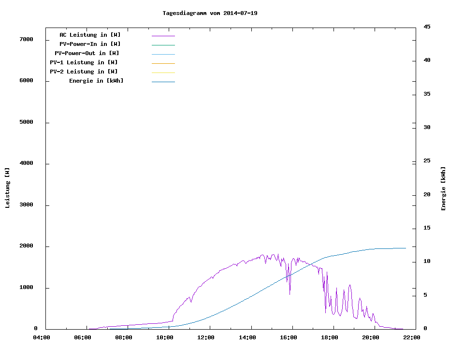Click the yellow PV-2 Leistung legend line
The image size is (464, 348).
coord(163,72)
